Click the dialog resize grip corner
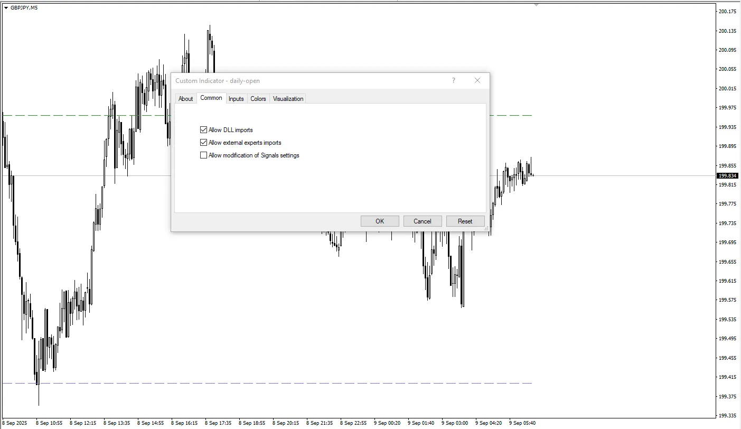Image resolution: width=741 pixels, height=429 pixels. [x=486, y=228]
